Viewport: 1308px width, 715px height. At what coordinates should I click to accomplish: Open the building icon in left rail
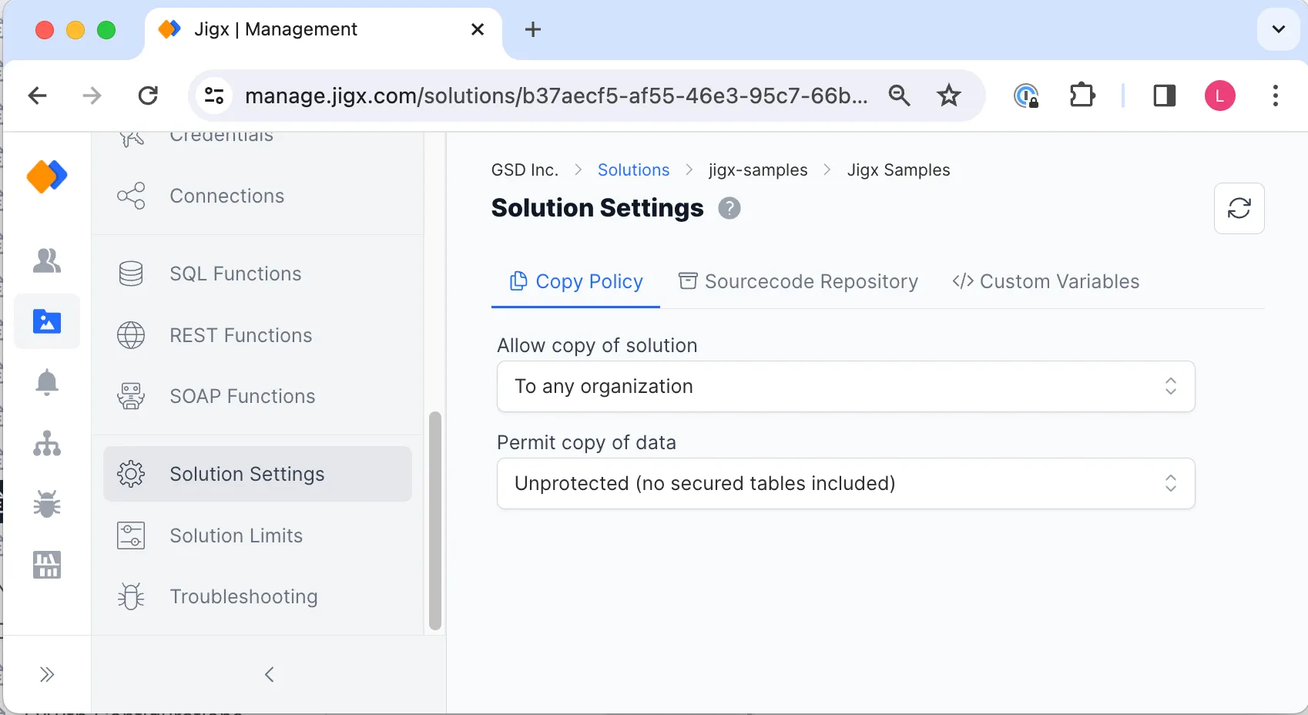click(x=47, y=566)
